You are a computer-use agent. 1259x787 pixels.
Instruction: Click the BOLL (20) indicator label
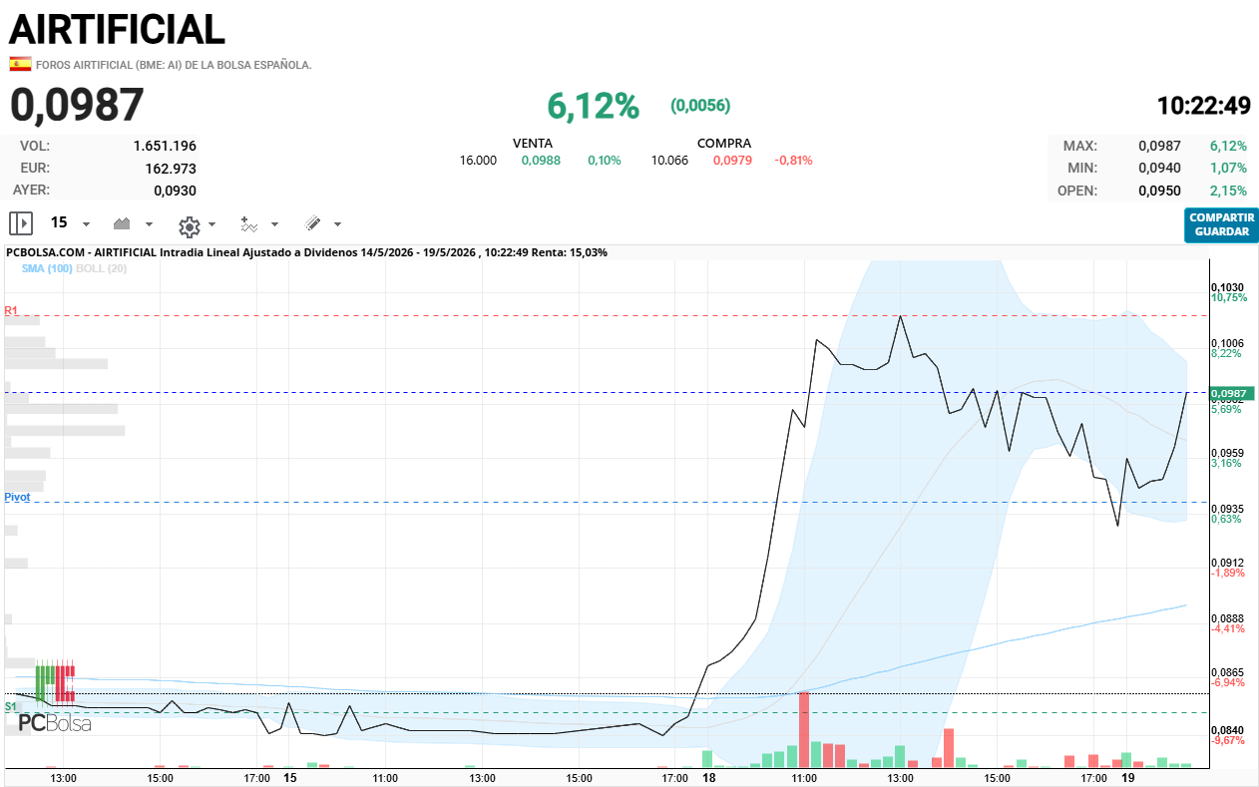(101, 268)
